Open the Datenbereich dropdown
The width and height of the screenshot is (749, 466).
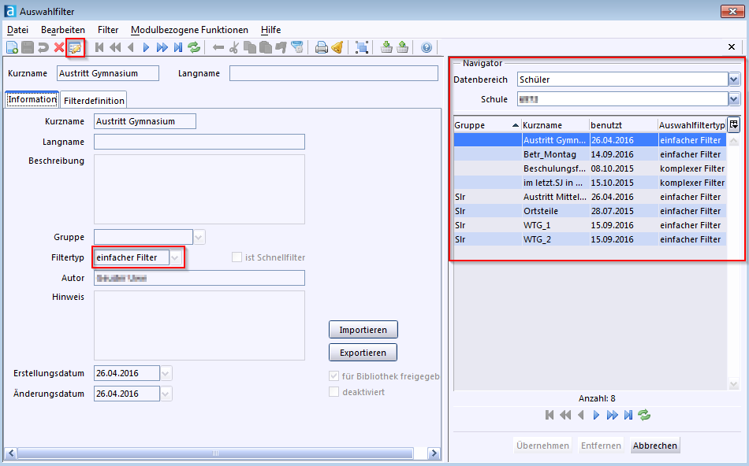[x=734, y=80]
